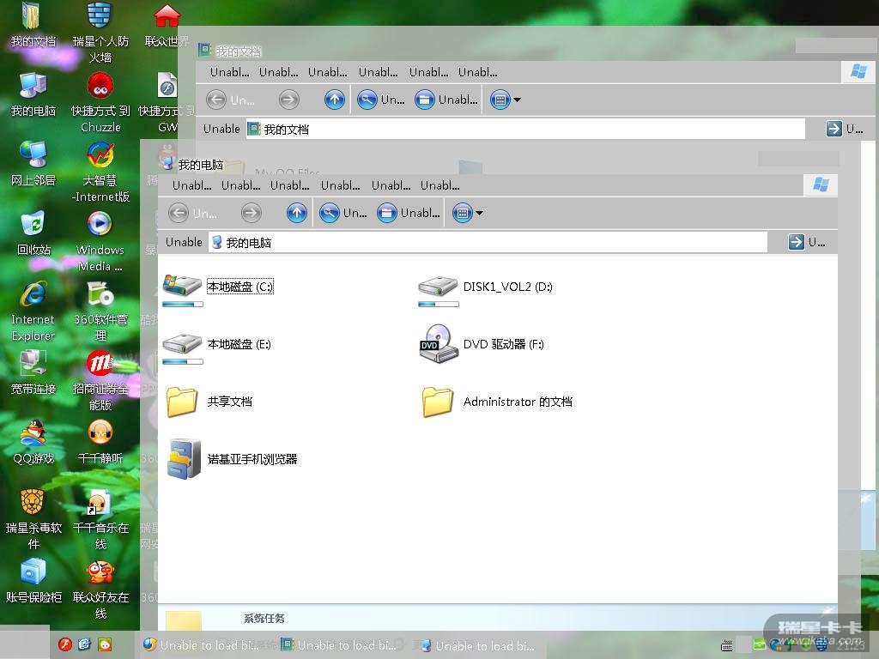Click the Up arrow in 我的电脑 window toolbar
The height and width of the screenshot is (659, 879).
pos(297,213)
